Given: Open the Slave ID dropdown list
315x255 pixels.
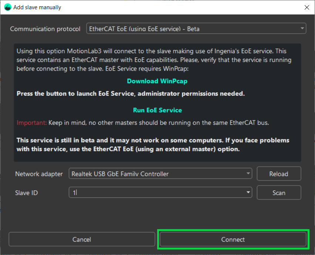Looking at the screenshot, I should click(160, 193).
